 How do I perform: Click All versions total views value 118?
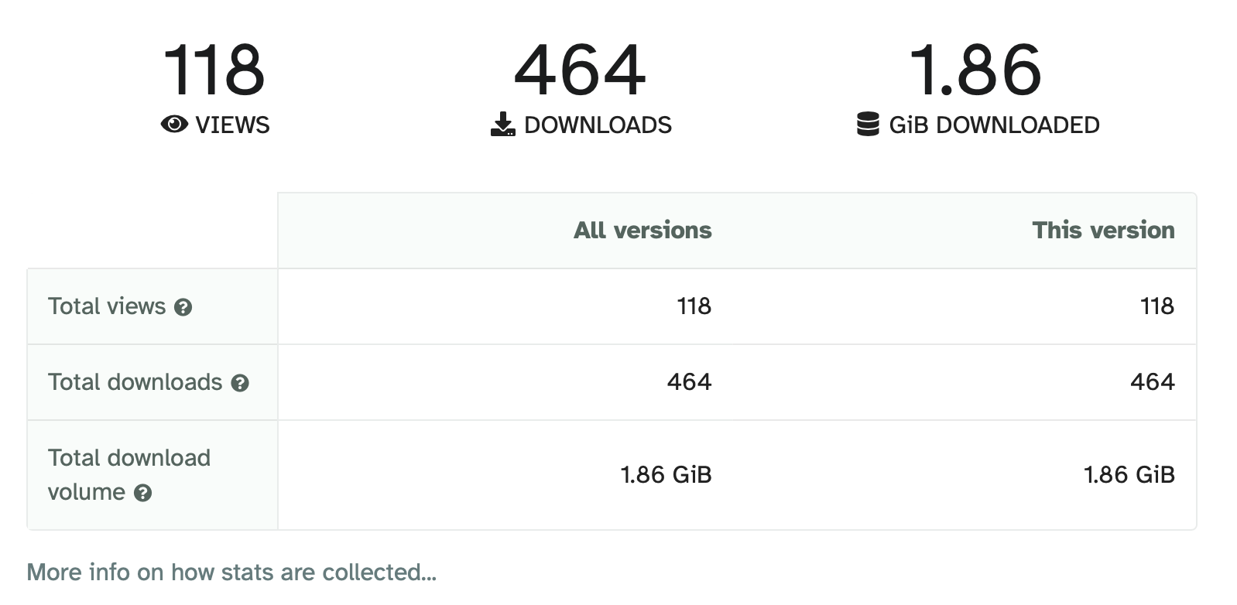(x=694, y=306)
